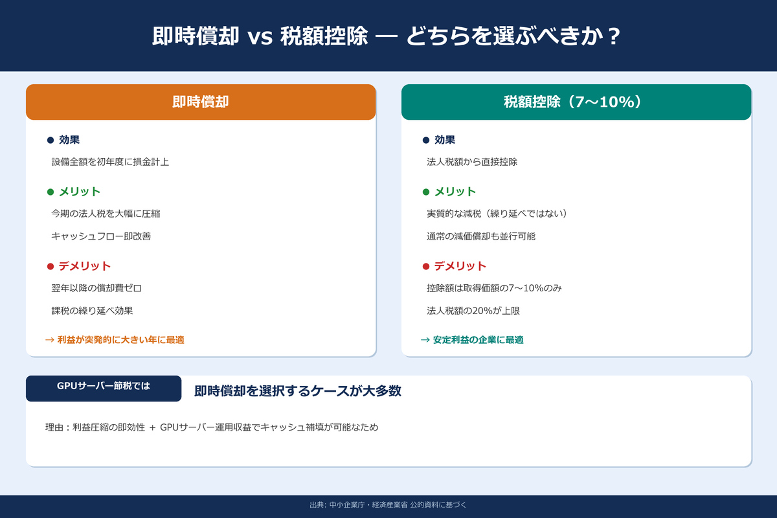Image resolution: width=777 pixels, height=518 pixels.
Task: Toggle the GPUサーバー節税では badge
Action: point(103,388)
